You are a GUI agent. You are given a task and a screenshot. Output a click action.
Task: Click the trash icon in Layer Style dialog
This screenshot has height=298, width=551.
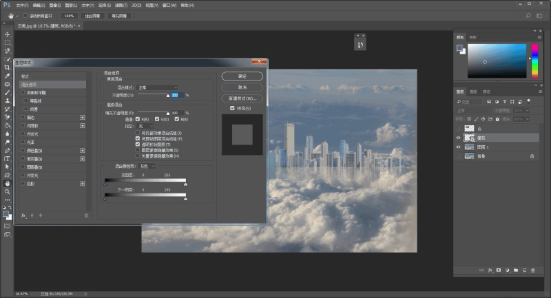[86, 215]
